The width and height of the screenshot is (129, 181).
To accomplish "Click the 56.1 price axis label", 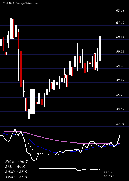I will click(x=119, y=95).
